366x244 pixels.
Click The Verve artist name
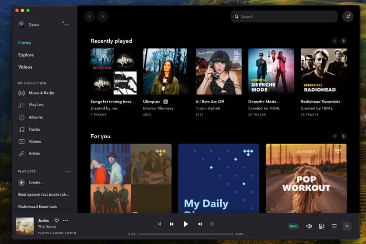click(x=47, y=227)
